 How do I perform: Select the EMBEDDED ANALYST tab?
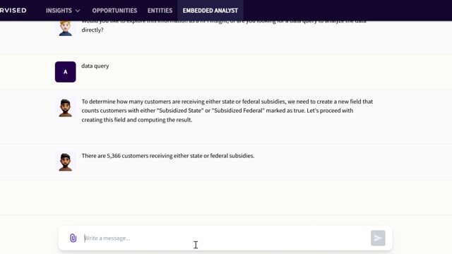[x=210, y=11]
